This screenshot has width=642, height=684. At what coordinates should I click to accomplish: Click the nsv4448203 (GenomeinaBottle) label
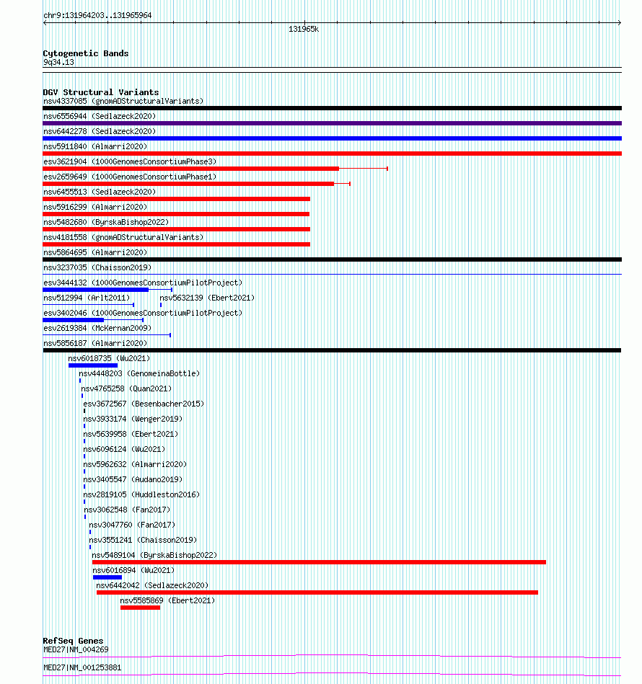139,374
